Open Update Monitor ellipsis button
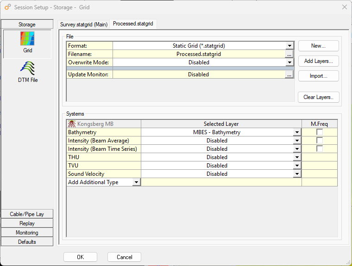The height and width of the screenshot is (266, 352). [x=289, y=74]
